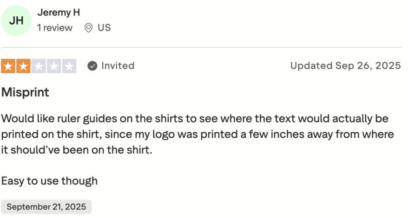The image size is (408, 218).
Task: Click the fifth gray rating star
Action: tap(69, 66)
